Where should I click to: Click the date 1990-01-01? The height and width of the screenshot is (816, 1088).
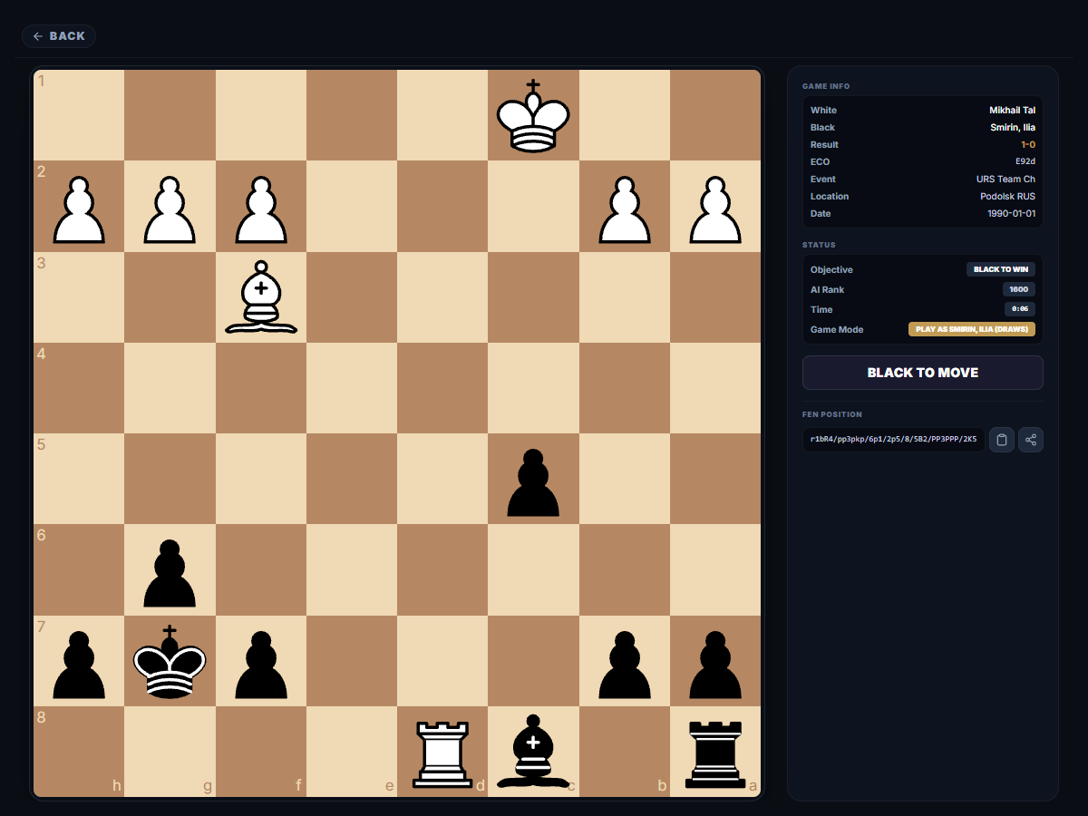click(1011, 213)
